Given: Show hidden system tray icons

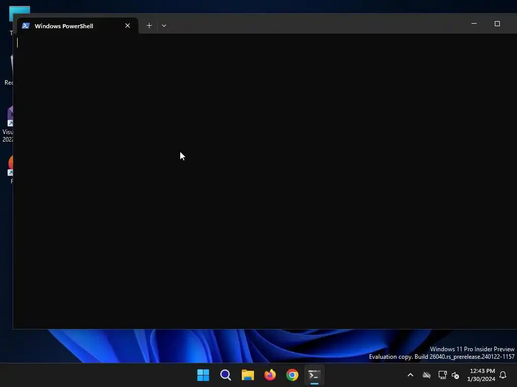Looking at the screenshot, I should click(410, 375).
